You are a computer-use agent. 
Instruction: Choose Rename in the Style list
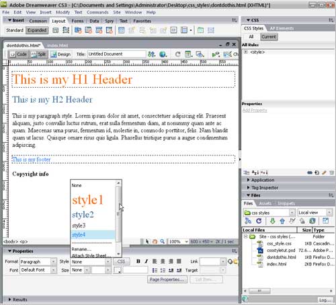[81, 249]
